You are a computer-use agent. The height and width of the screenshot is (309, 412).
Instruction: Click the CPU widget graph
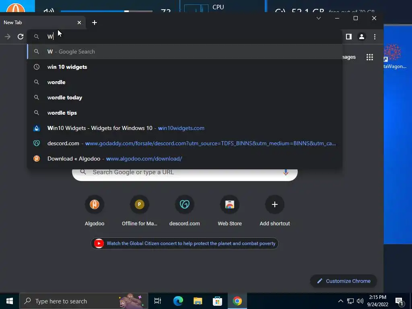pyautogui.click(x=196, y=8)
